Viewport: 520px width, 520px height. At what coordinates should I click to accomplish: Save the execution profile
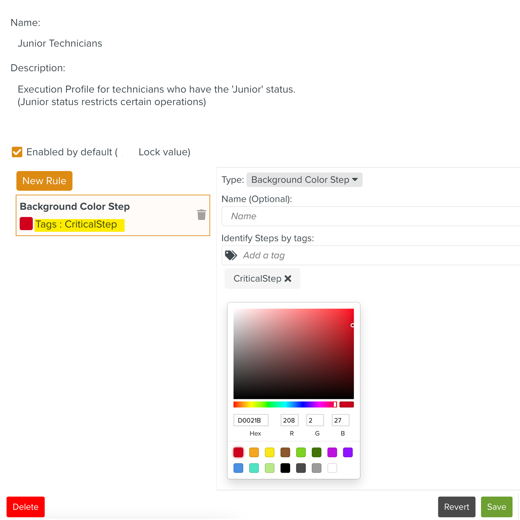click(496, 507)
